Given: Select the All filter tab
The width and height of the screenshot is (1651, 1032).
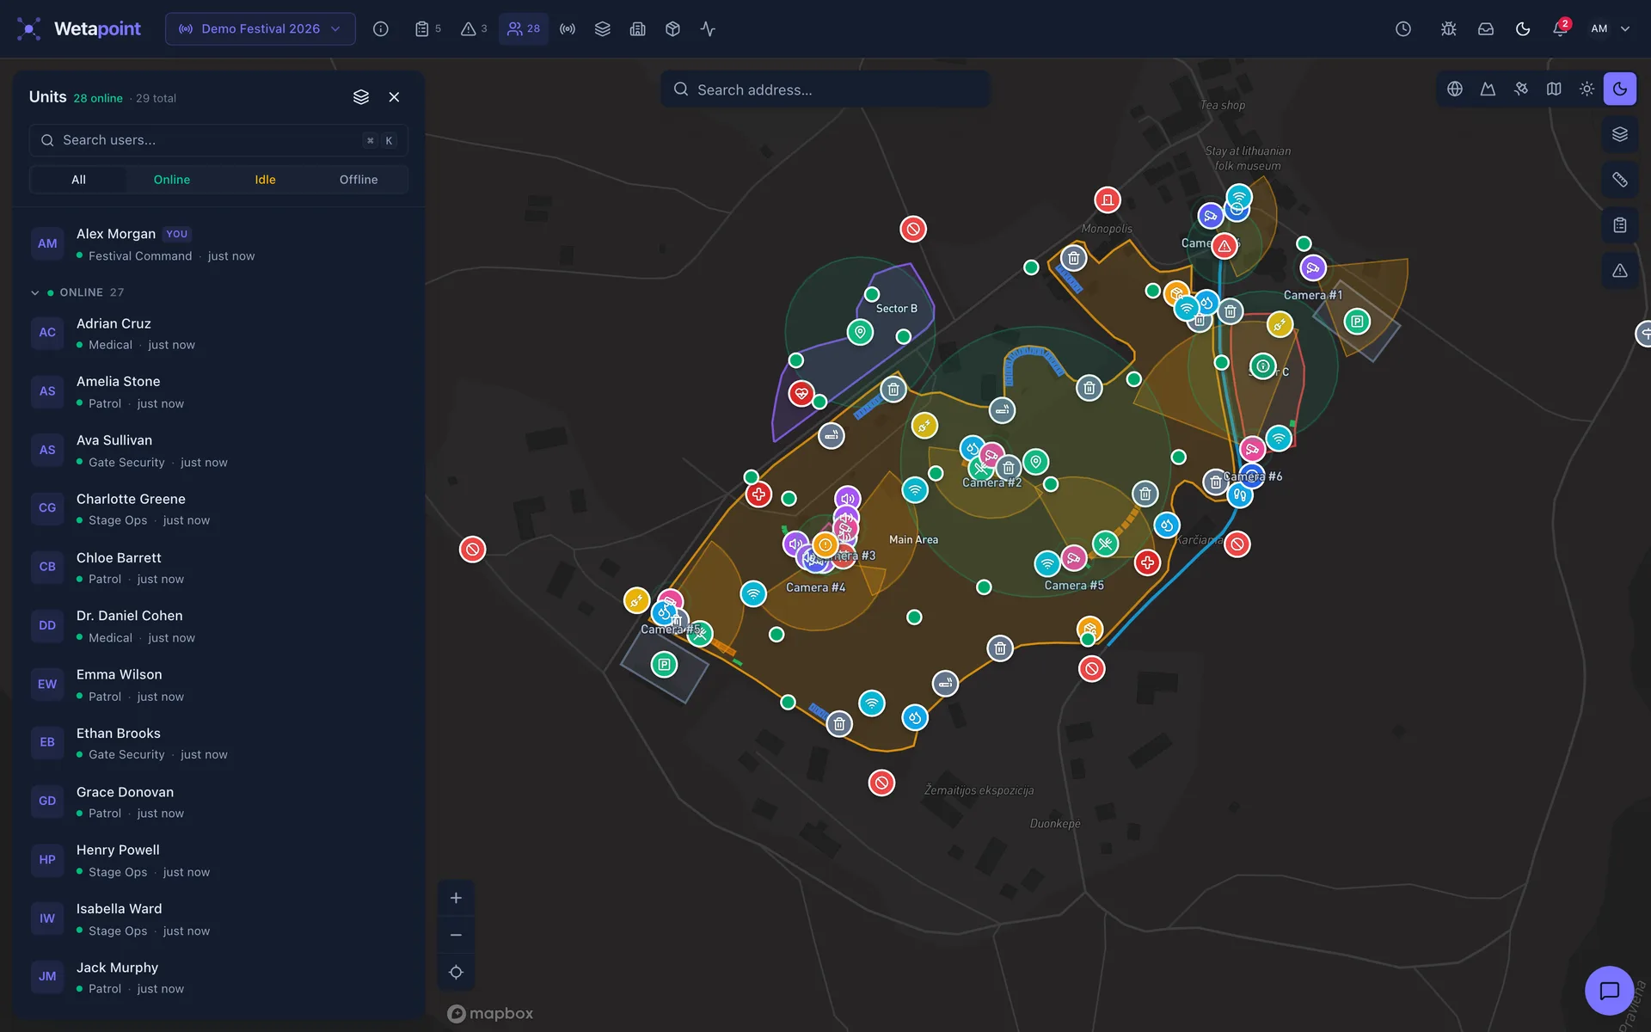Looking at the screenshot, I should pos(78,180).
